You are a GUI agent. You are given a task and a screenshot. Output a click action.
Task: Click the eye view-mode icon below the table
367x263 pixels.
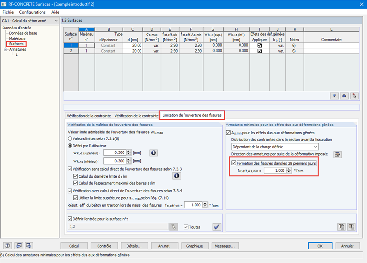point(344,96)
